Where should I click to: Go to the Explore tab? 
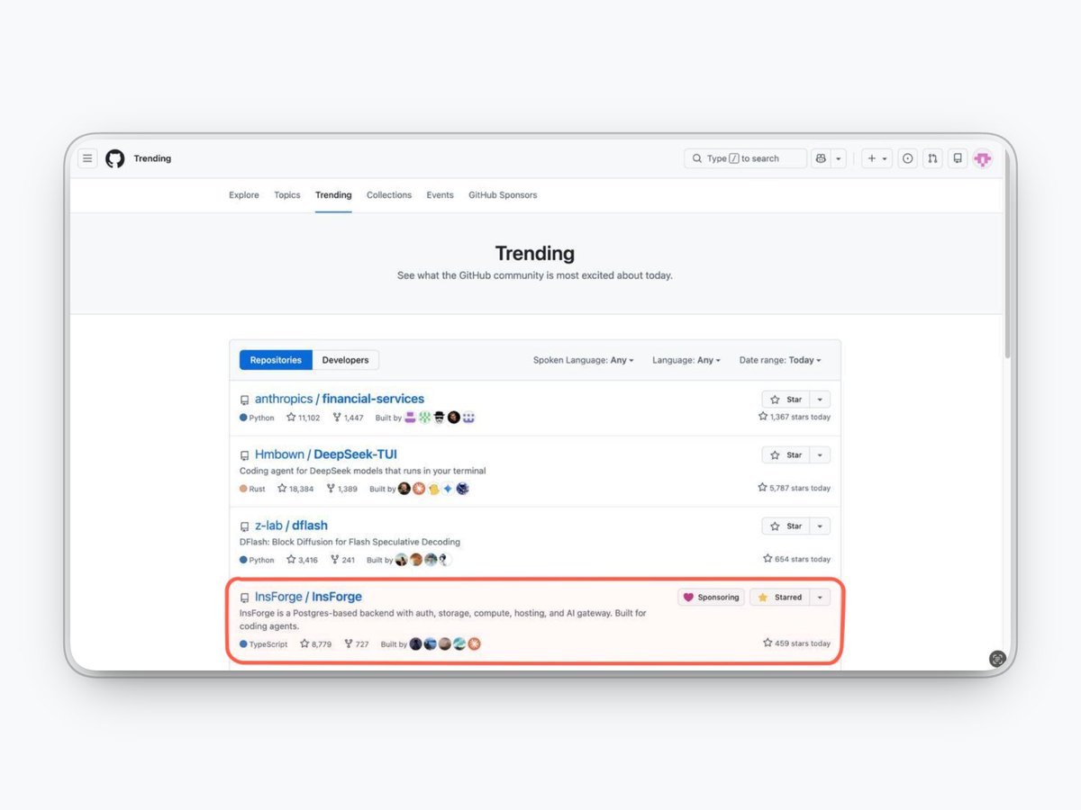(x=244, y=195)
